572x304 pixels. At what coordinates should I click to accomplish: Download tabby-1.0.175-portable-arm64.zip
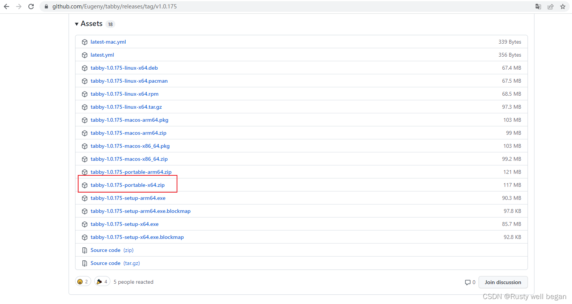point(131,172)
